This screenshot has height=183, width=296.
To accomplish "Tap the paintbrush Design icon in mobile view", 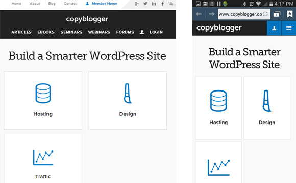I will [x=267, y=101].
